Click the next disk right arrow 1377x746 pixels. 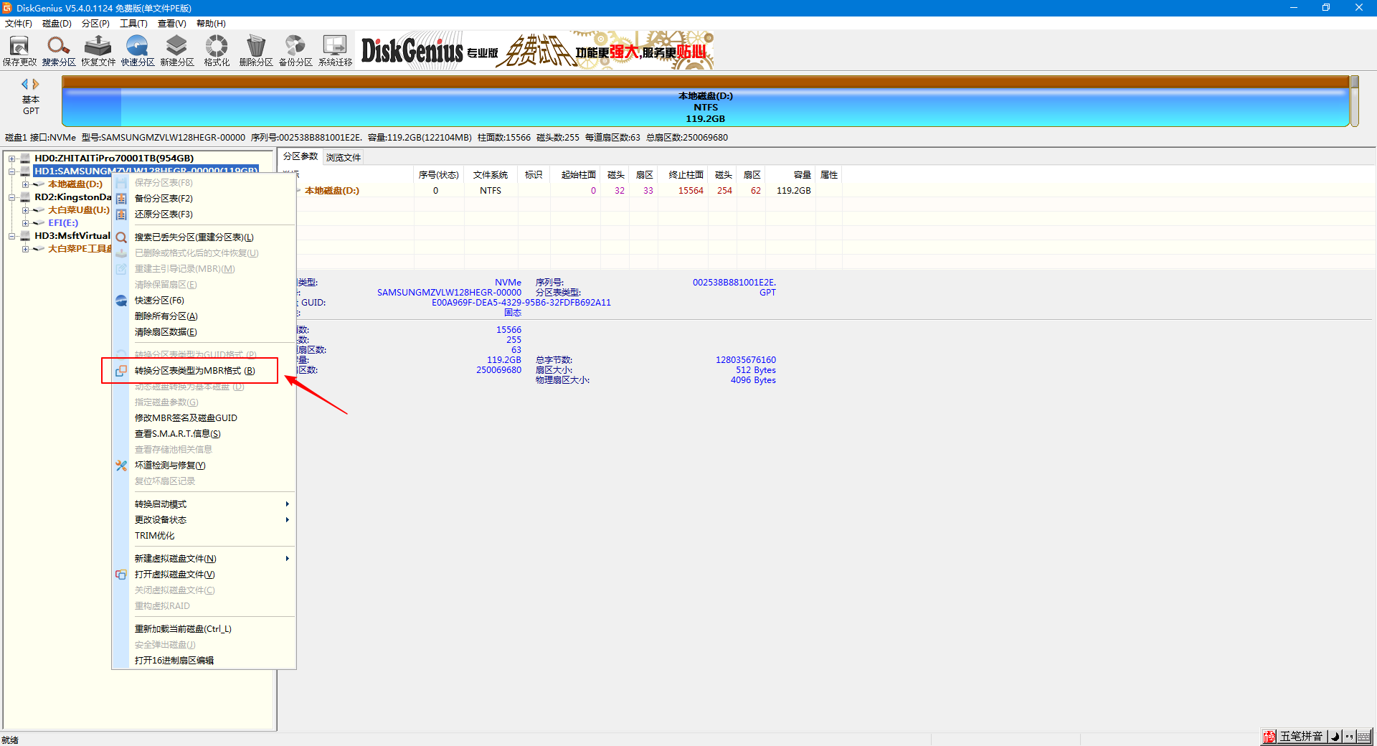click(36, 84)
